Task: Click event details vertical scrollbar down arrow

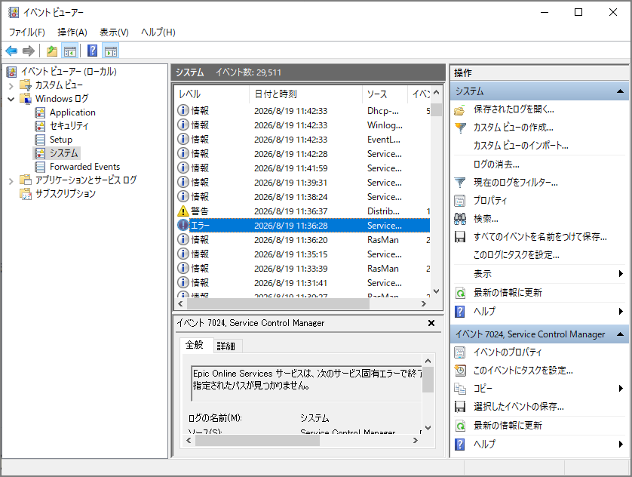Action: click(x=428, y=428)
